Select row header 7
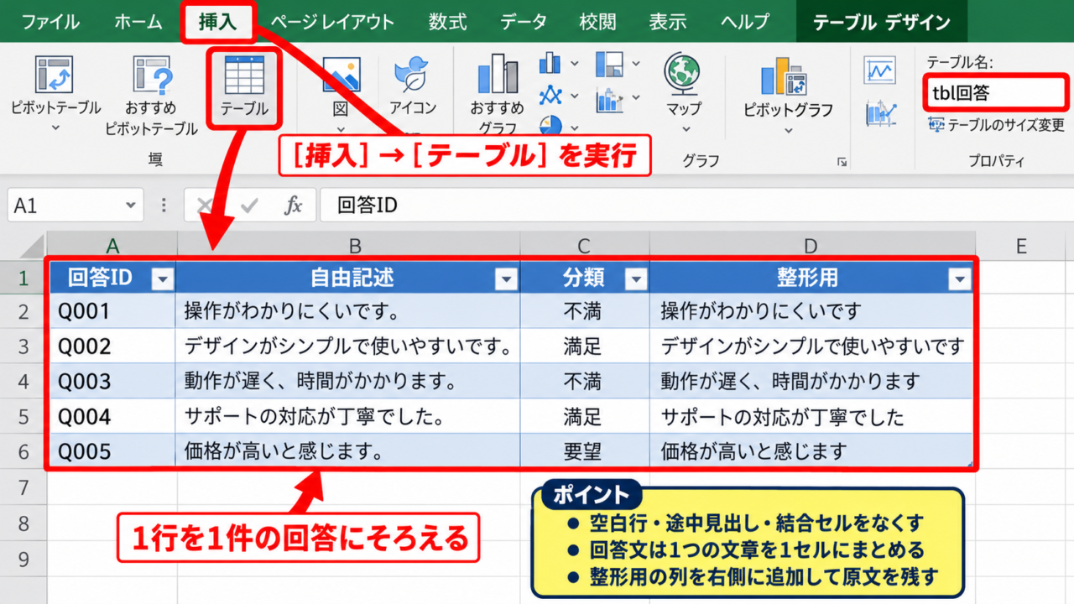 23,487
